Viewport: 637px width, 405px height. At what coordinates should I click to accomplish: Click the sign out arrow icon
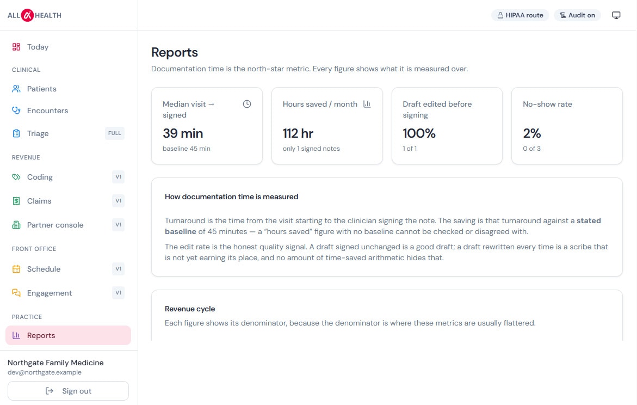click(50, 391)
